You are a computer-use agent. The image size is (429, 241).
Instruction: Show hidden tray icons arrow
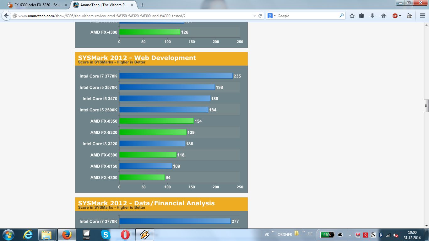(350, 235)
